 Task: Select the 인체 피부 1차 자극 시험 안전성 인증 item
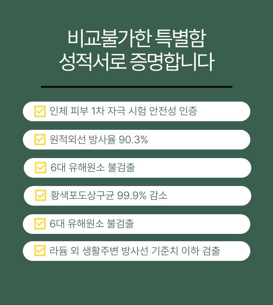pos(136,111)
